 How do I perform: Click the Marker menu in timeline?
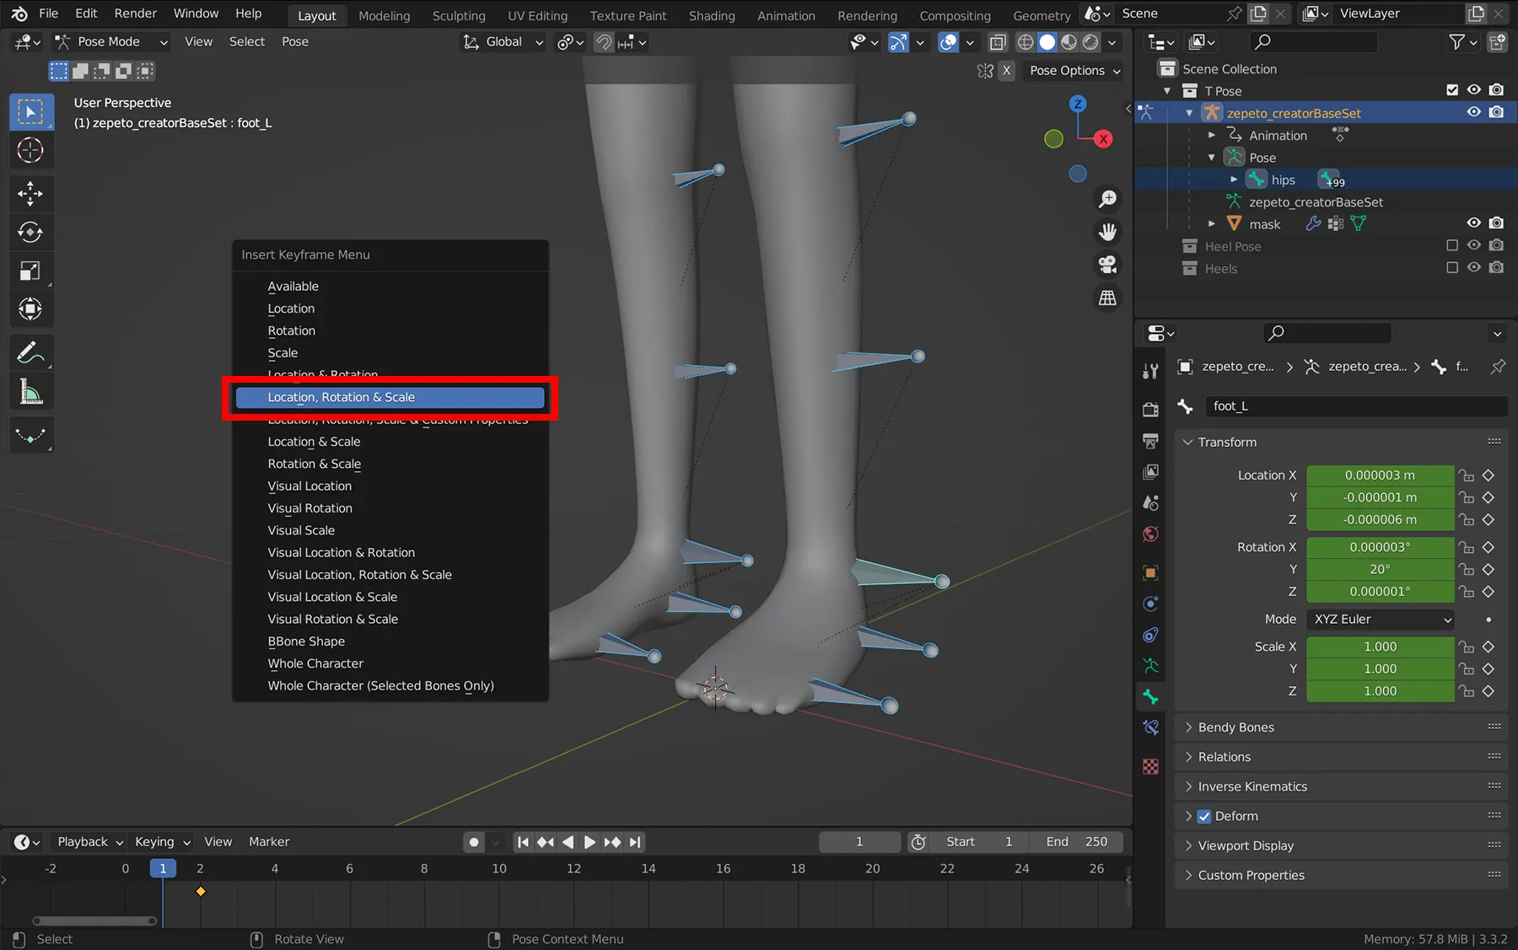click(269, 841)
